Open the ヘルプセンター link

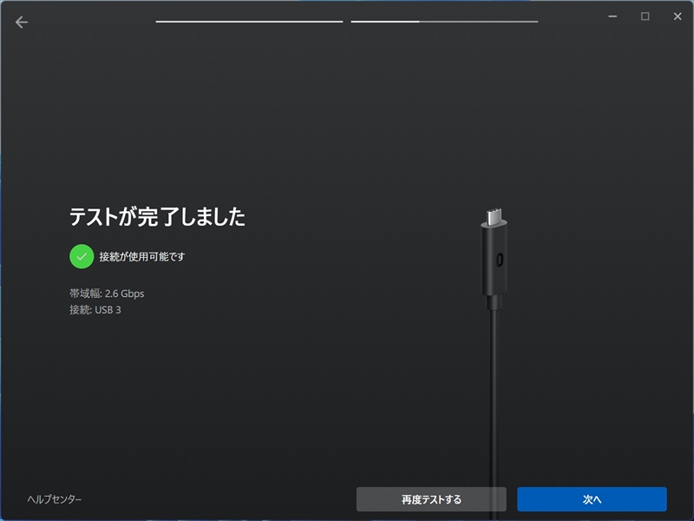tap(55, 499)
